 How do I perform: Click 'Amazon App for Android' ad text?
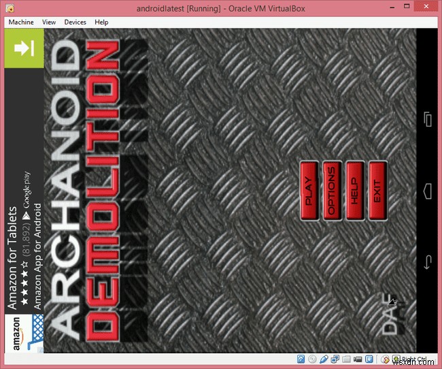click(38, 257)
